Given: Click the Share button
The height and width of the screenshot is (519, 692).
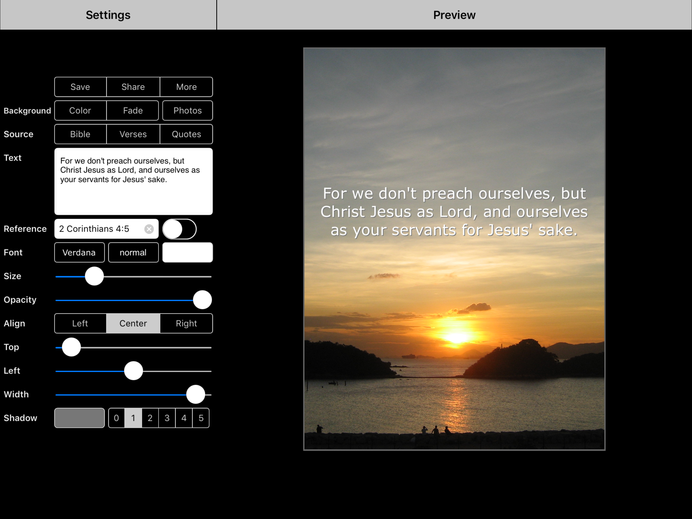Looking at the screenshot, I should [133, 87].
